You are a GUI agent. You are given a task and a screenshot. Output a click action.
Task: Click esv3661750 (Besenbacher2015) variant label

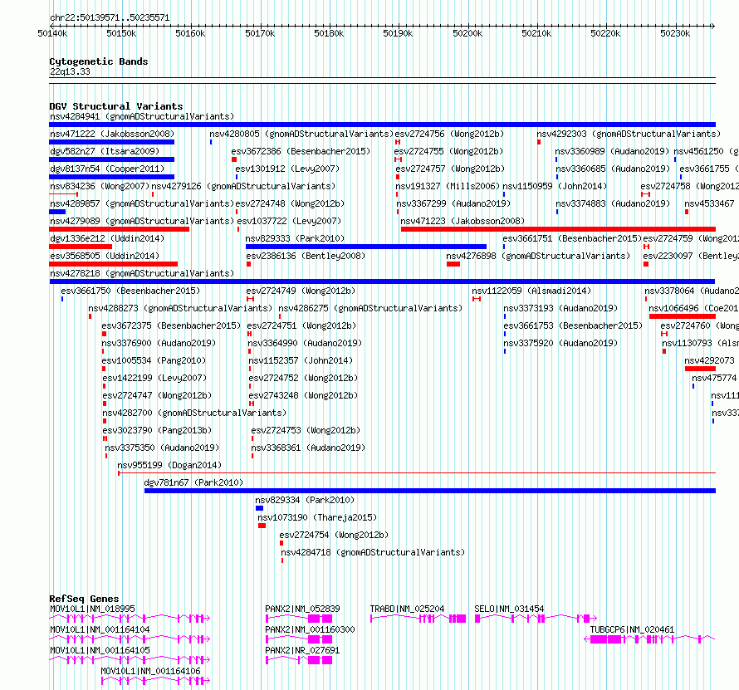point(130,291)
